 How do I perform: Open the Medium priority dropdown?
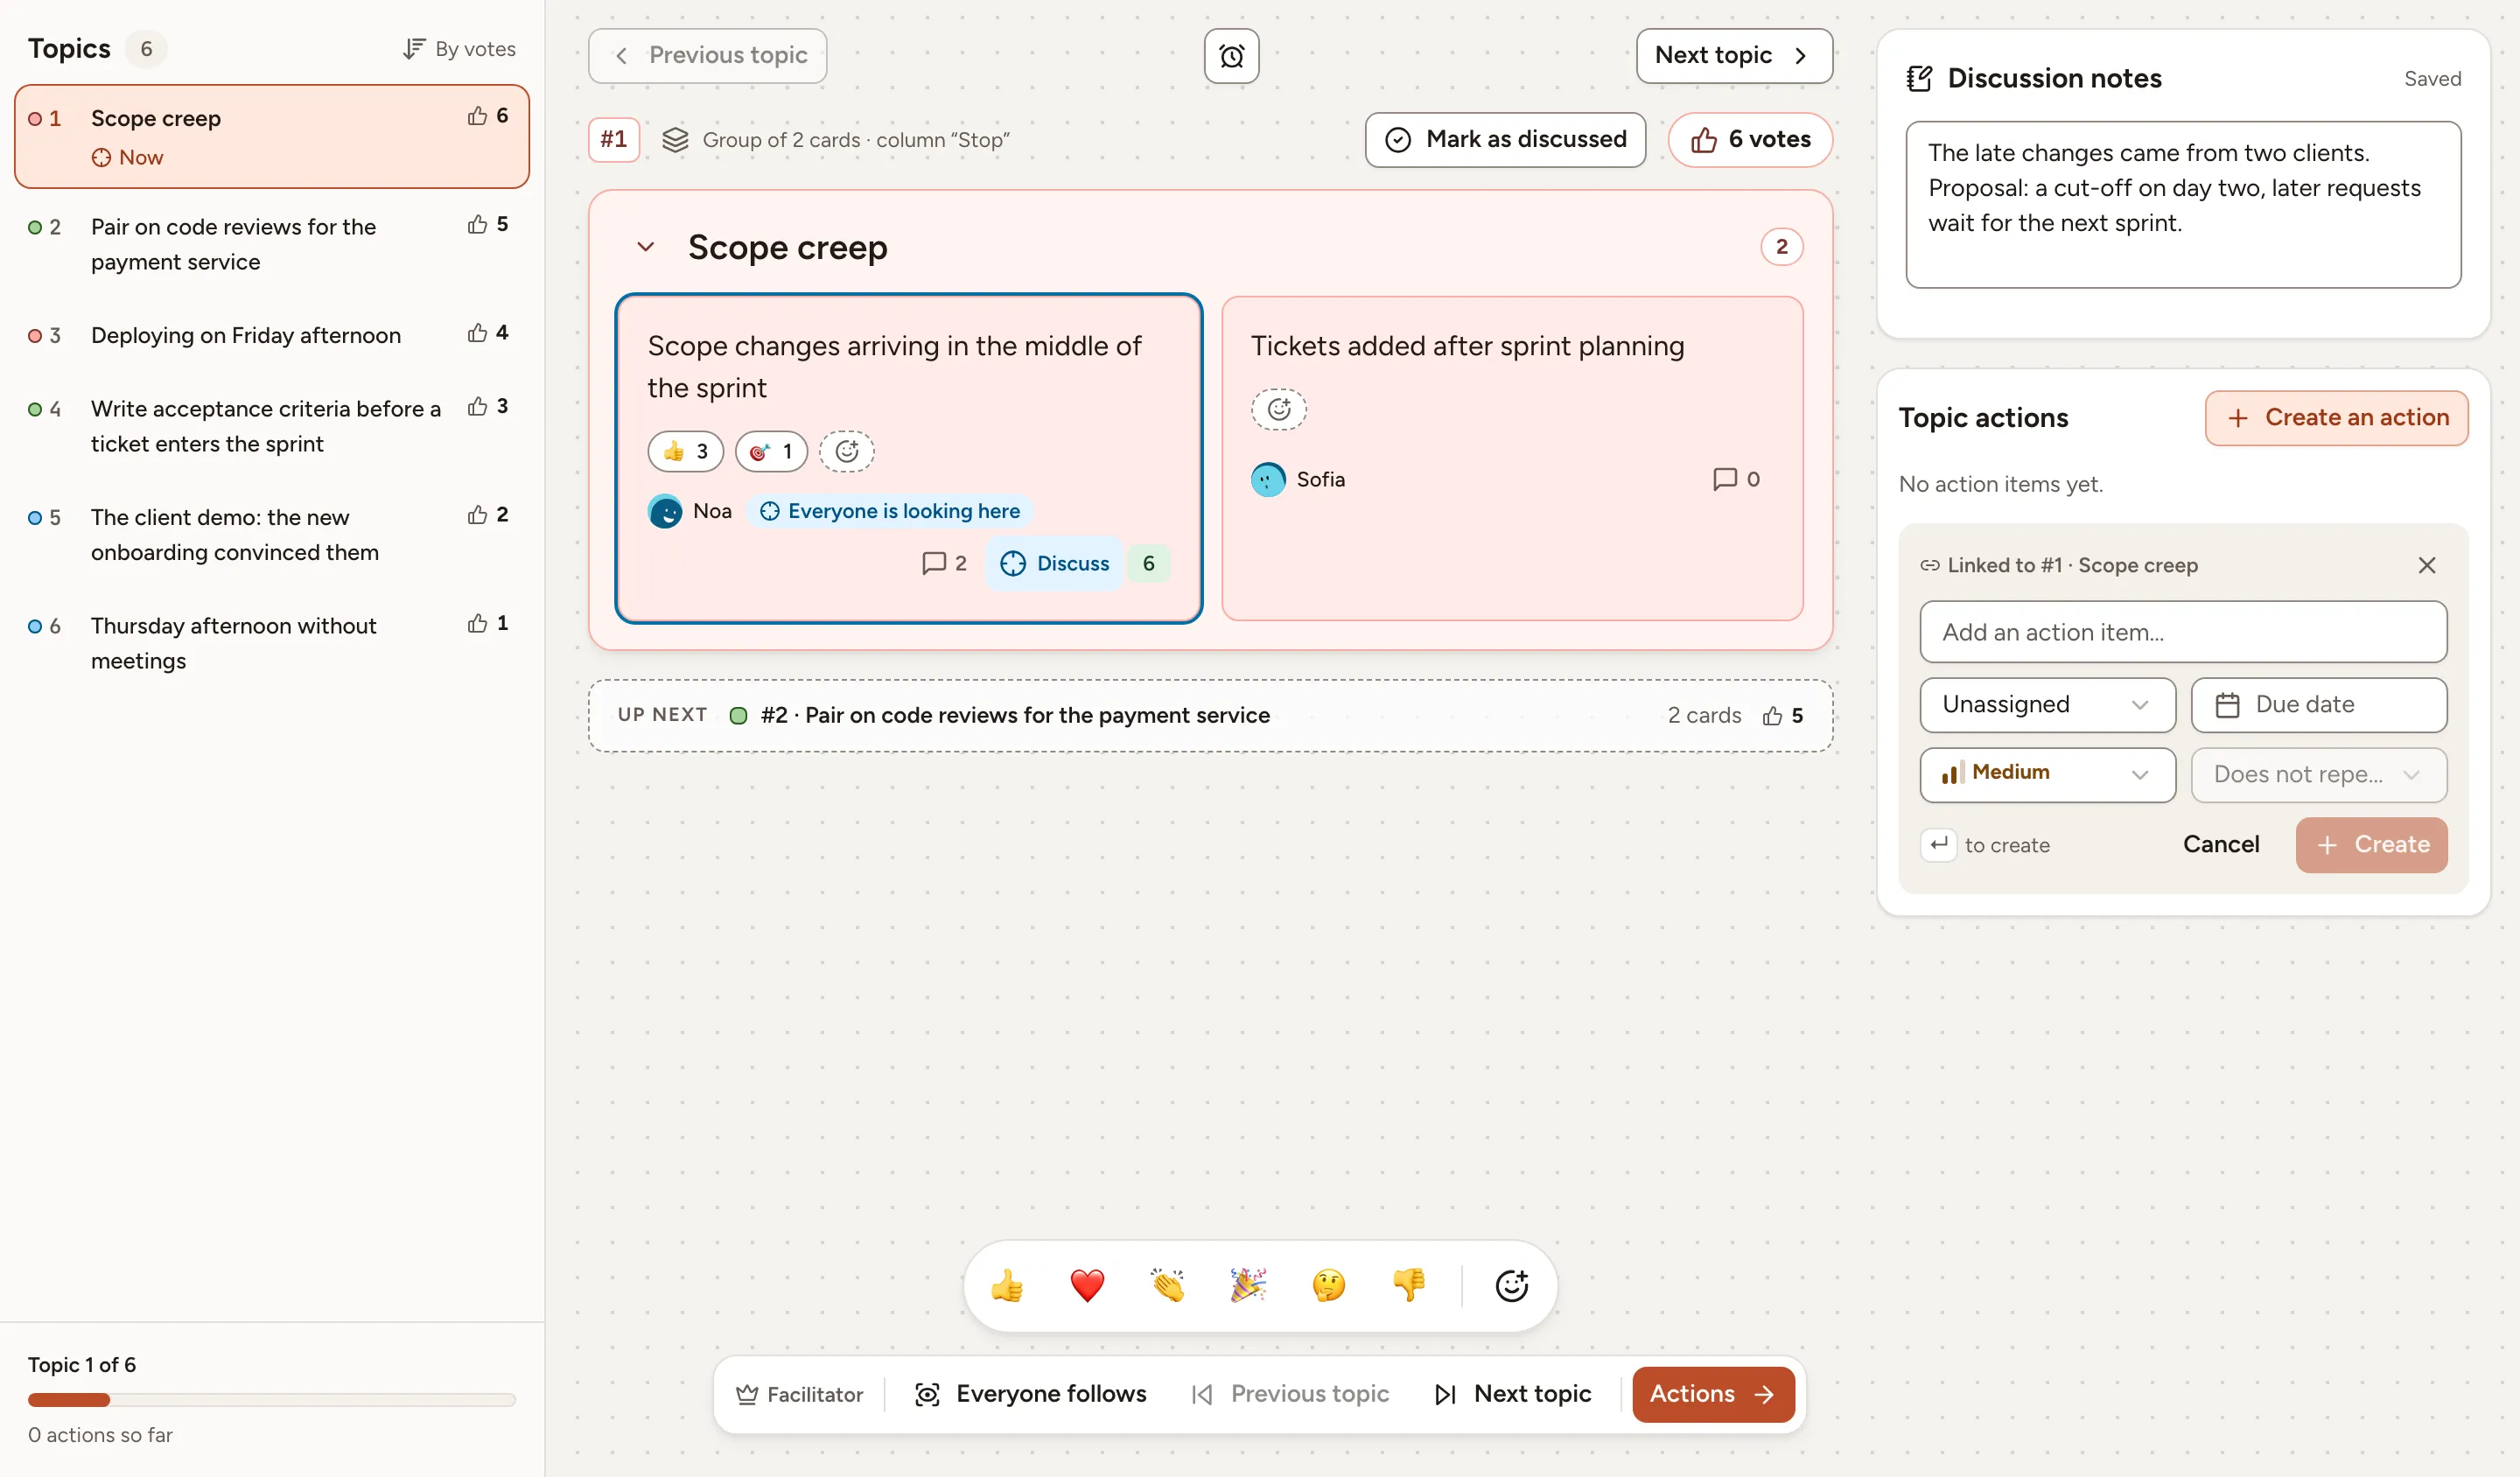(x=2047, y=774)
